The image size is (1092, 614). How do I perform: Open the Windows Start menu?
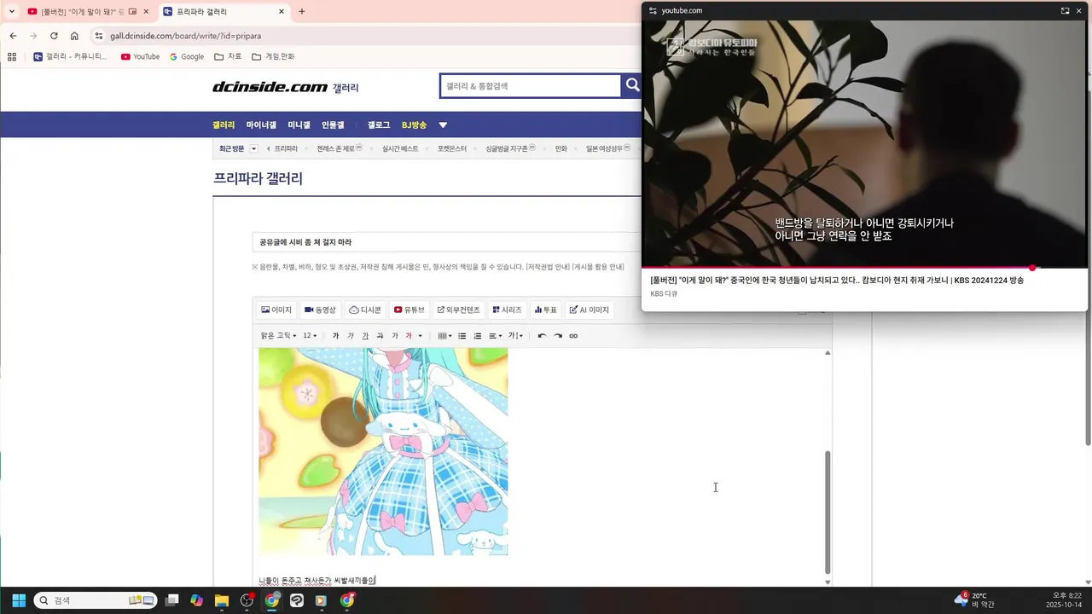[19, 600]
